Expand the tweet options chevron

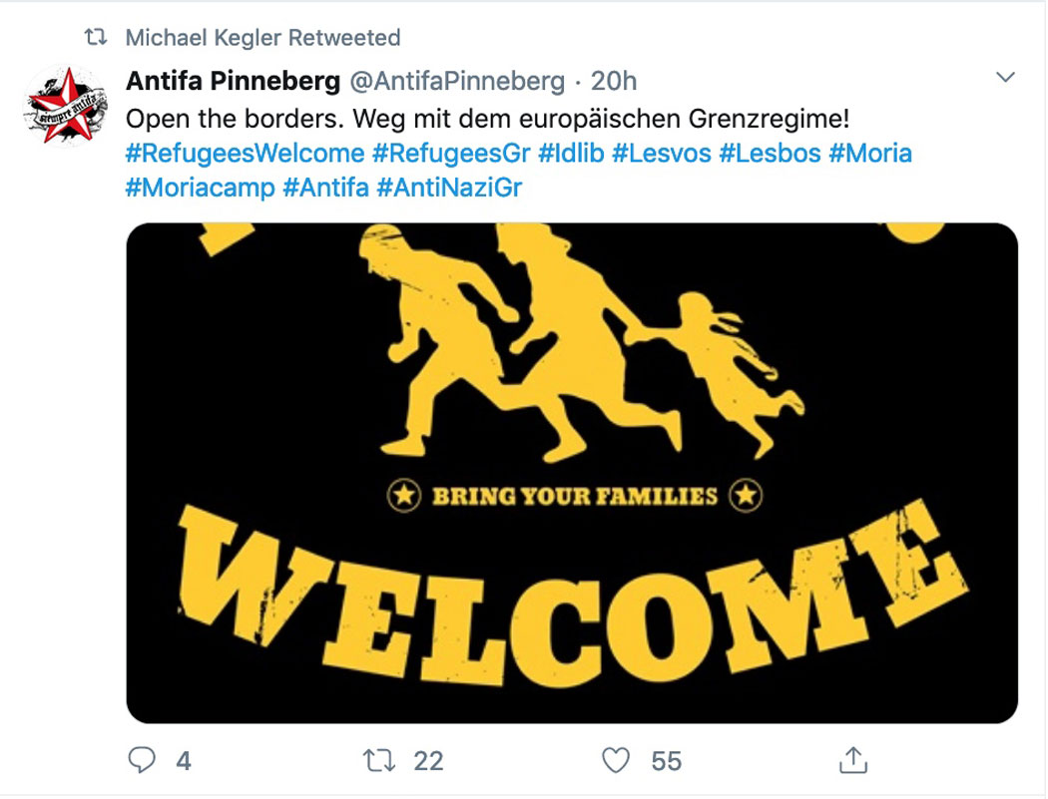point(1005,77)
